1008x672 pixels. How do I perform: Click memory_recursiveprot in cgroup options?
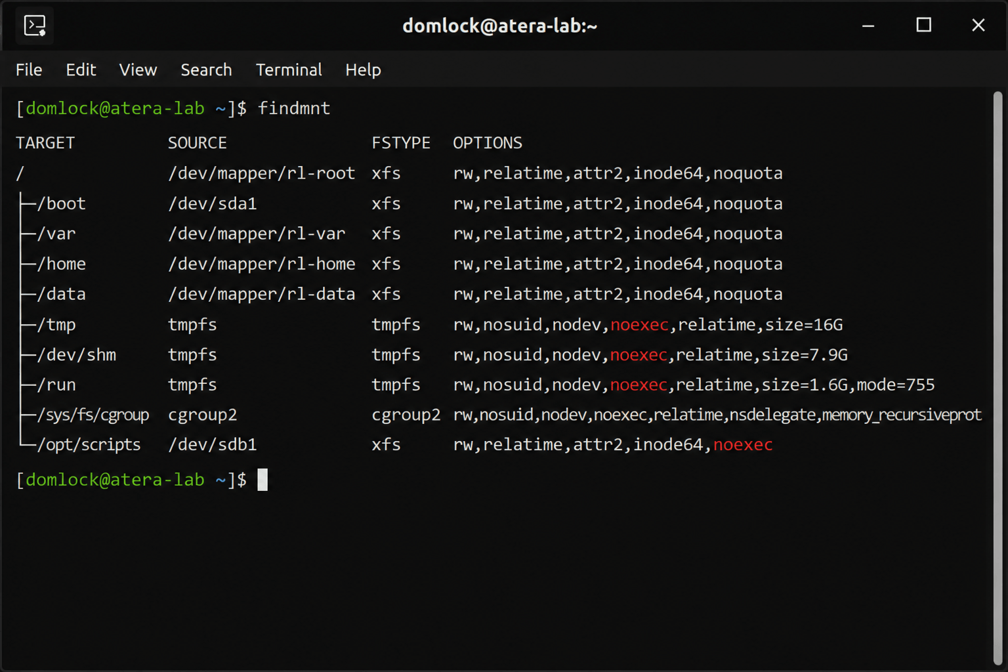pyautogui.click(x=902, y=415)
